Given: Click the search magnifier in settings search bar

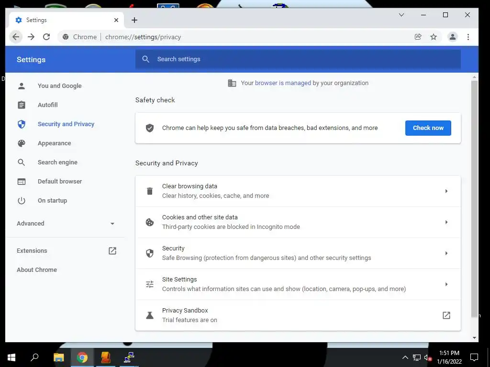Looking at the screenshot, I should (x=145, y=59).
